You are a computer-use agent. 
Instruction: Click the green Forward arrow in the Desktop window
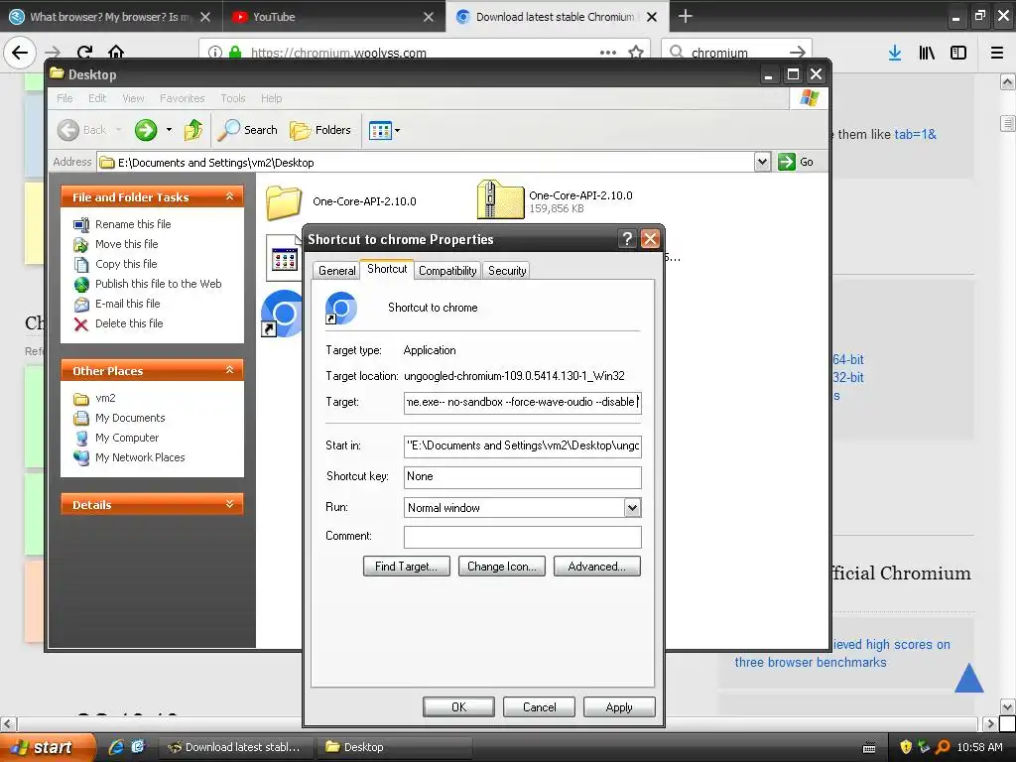(146, 130)
